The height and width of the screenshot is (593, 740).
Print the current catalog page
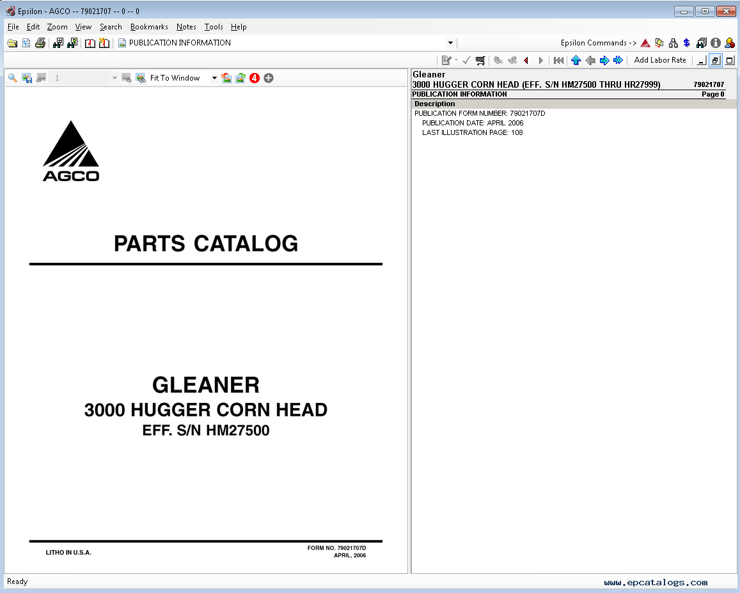(40, 43)
